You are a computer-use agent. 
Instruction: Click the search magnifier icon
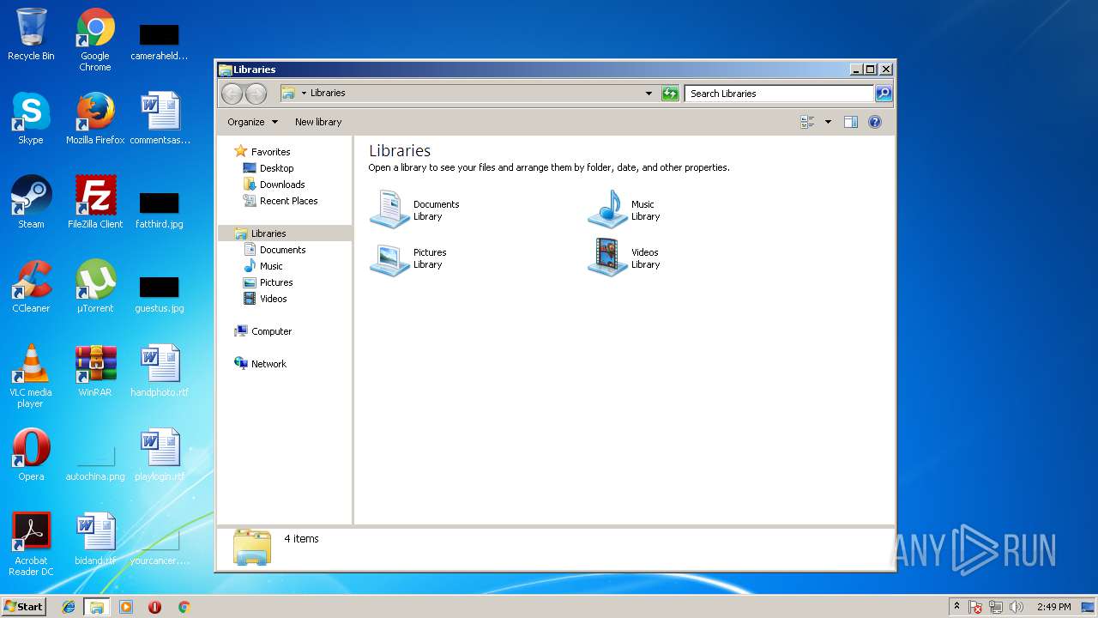(884, 94)
